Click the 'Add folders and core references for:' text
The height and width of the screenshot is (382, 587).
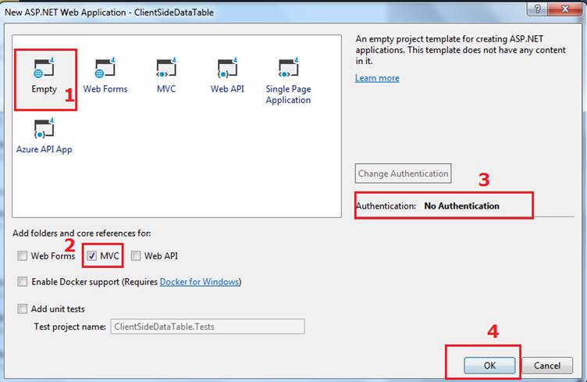coord(82,233)
